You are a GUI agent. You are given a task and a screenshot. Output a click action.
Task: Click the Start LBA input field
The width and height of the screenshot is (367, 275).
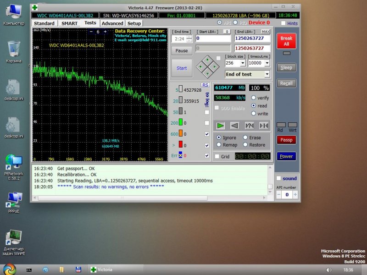213,38
